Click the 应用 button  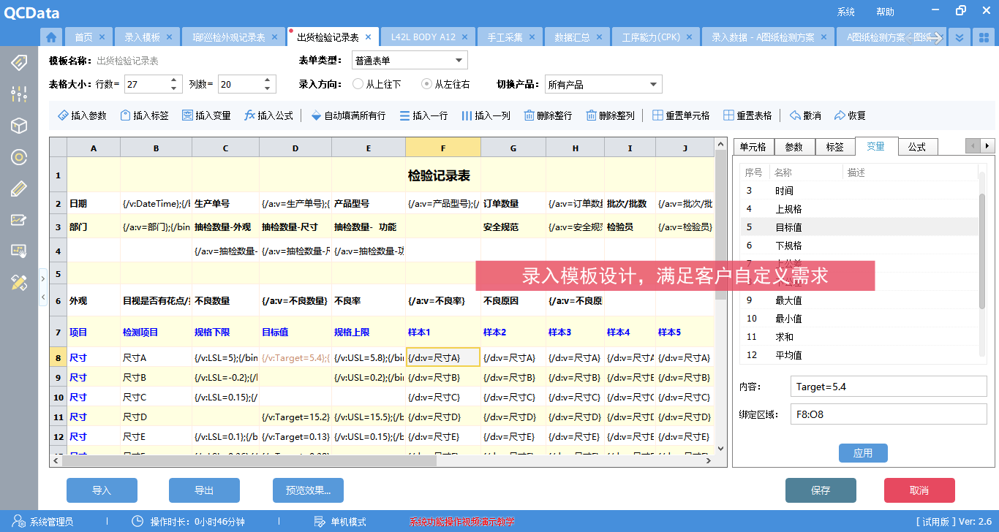pos(863,453)
